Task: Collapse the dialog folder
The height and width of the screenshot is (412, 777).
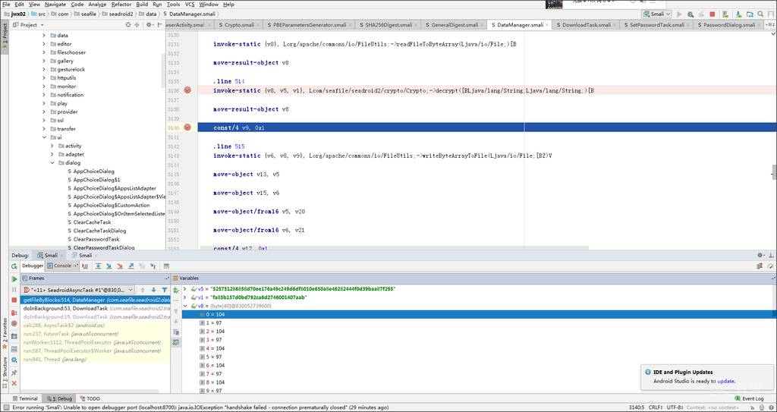Action: tap(52, 162)
